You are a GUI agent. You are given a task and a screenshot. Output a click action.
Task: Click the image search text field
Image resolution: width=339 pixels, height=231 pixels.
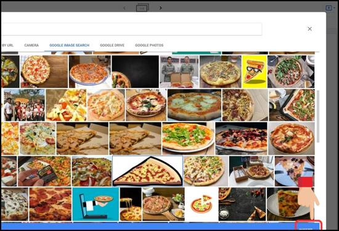click(131, 29)
